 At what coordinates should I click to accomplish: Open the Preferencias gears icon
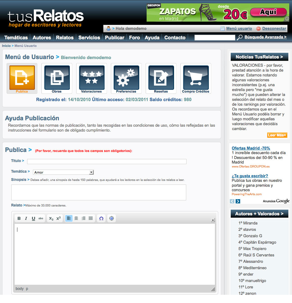pos(126,78)
